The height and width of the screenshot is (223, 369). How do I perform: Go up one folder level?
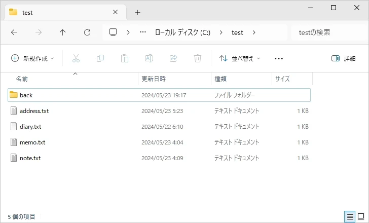(x=63, y=32)
